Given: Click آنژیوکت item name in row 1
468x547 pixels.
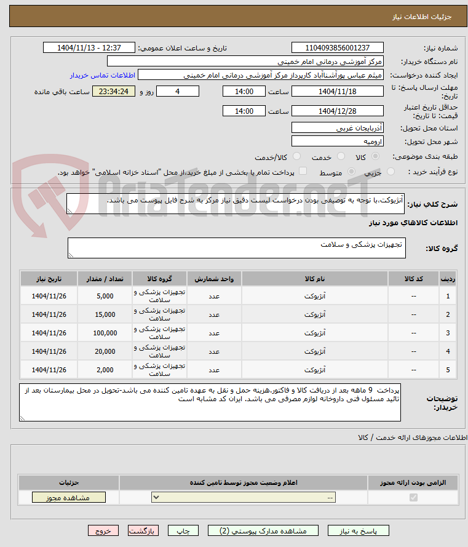Looking at the screenshot, I should point(314,296).
